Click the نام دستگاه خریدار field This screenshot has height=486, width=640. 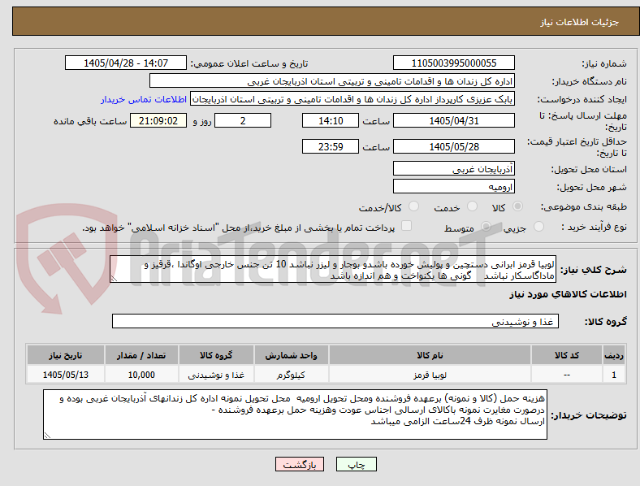[x=332, y=80]
